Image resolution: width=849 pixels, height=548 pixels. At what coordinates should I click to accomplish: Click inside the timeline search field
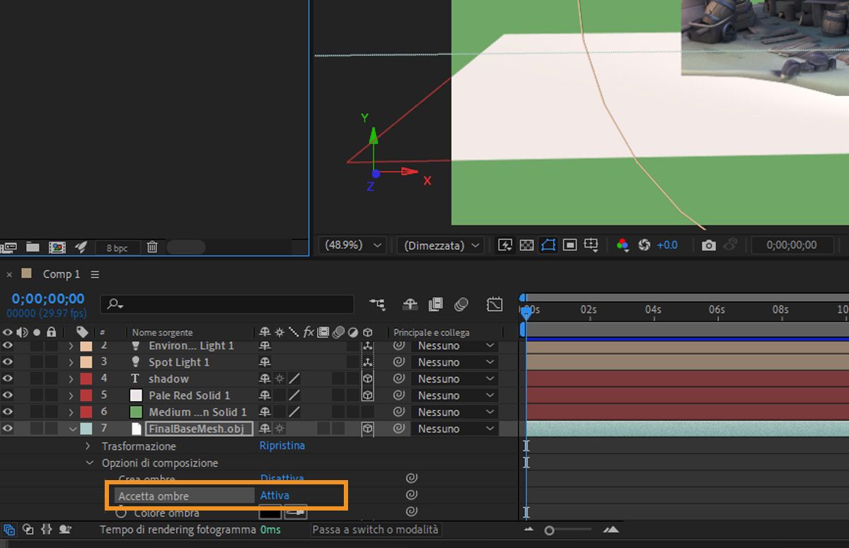(226, 304)
